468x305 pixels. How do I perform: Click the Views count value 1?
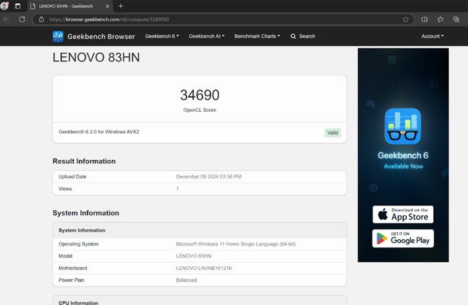pos(177,189)
